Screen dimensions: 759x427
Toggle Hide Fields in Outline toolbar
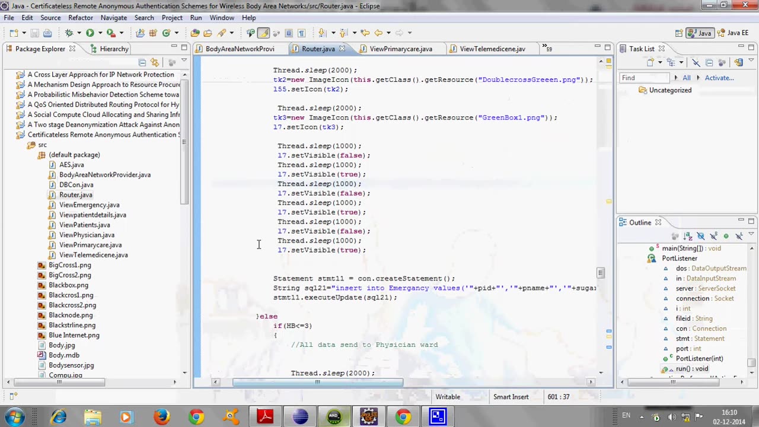click(701, 236)
